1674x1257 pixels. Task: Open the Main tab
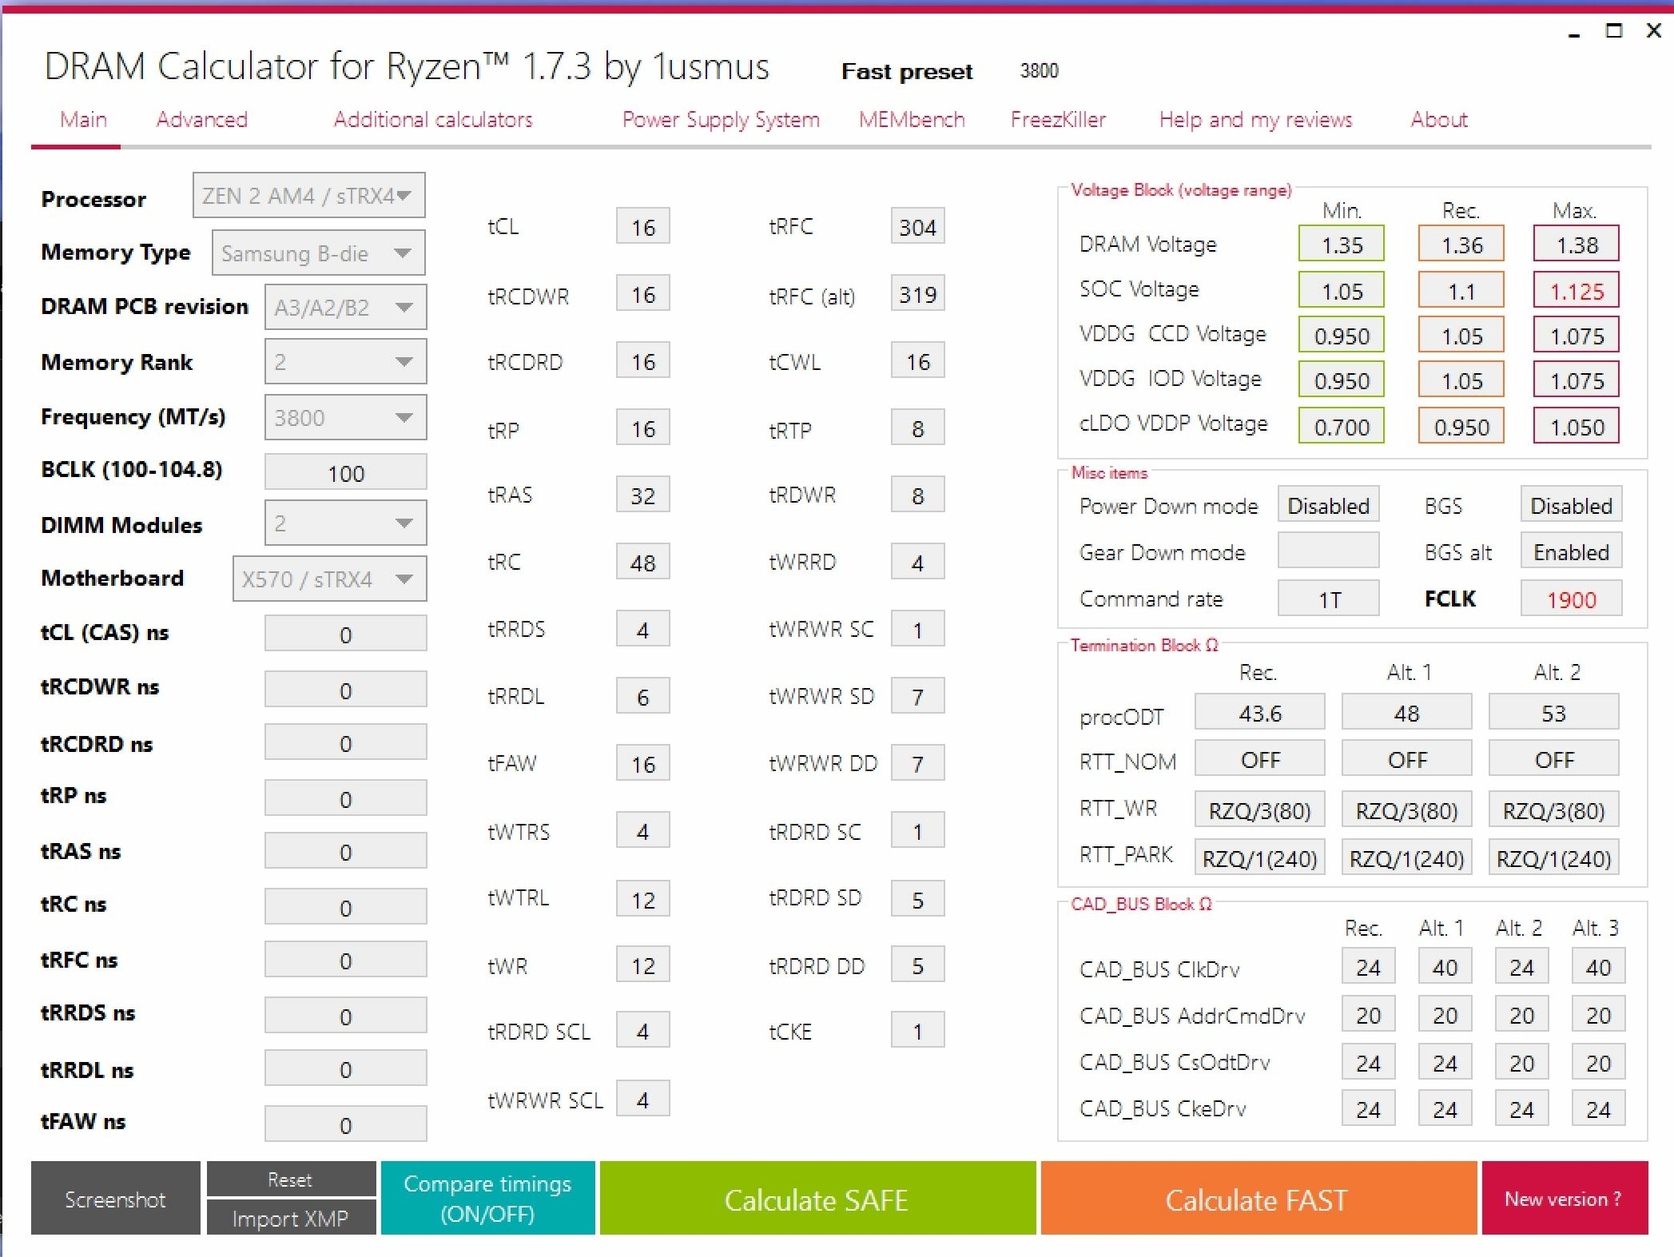click(x=83, y=120)
